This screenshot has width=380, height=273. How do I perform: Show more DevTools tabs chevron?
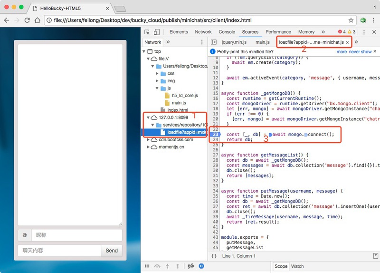tap(323, 32)
